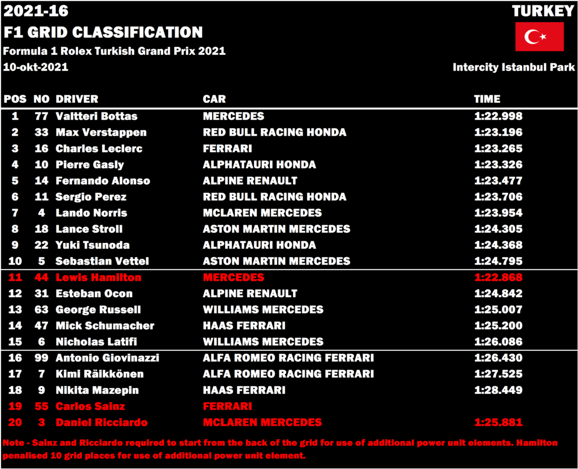Click Daniel Ricciardo's MCLAREN MERCEDES car

pos(262,423)
